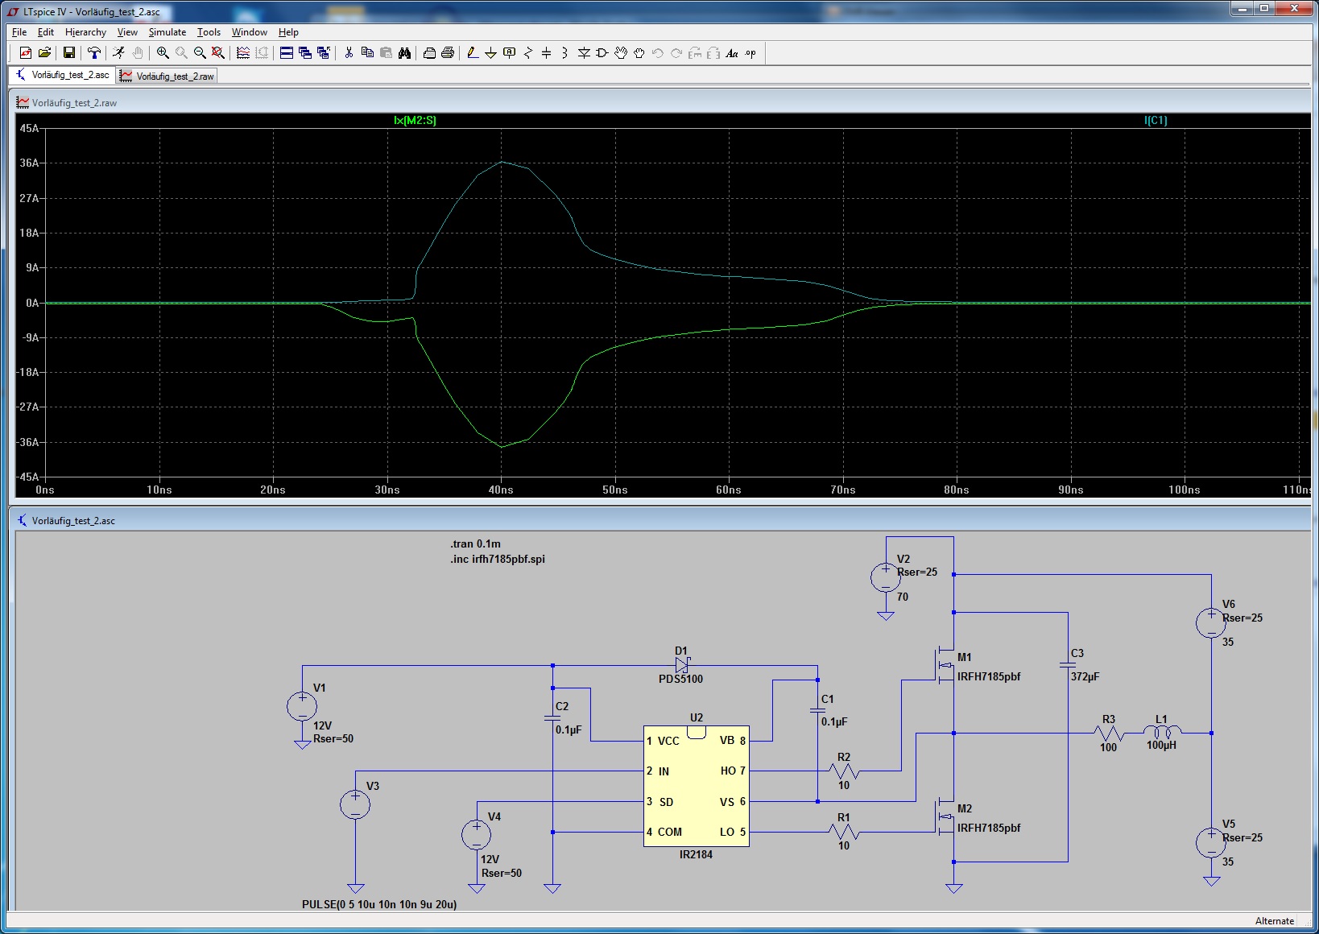This screenshot has width=1319, height=934.
Task: Click the Alternate status bar text
Action: point(1275,921)
